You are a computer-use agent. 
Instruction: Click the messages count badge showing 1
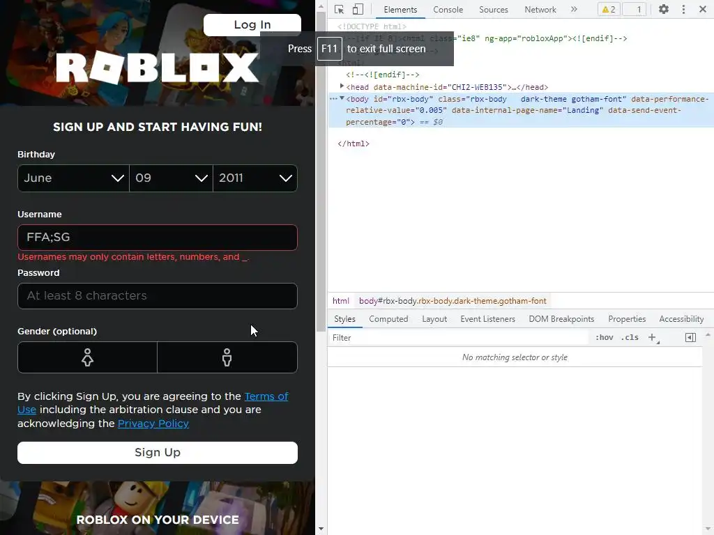pos(635,9)
